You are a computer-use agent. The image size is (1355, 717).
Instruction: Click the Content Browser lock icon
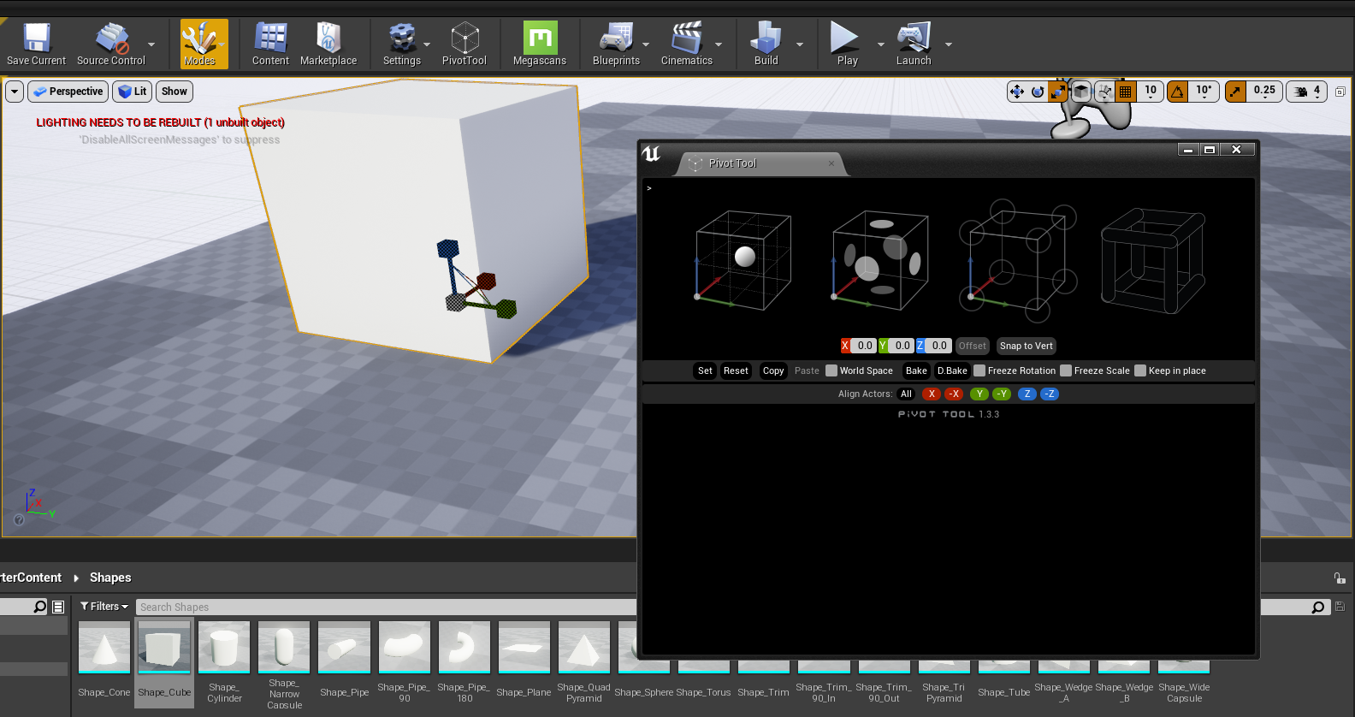[x=1340, y=578]
